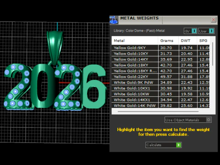The width and height of the screenshot is (220, 165).
Task: Click the 20.40 DWT value
Action: tap(187, 54)
